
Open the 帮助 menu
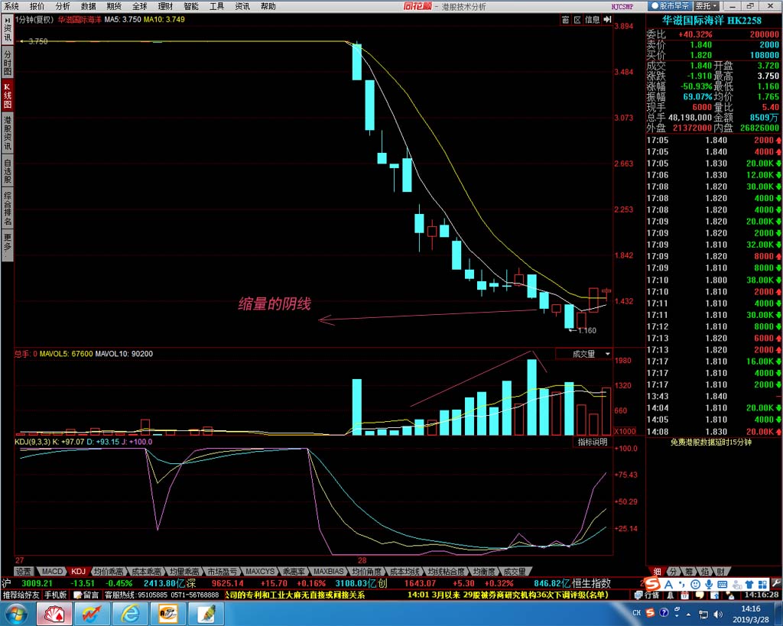268,6
